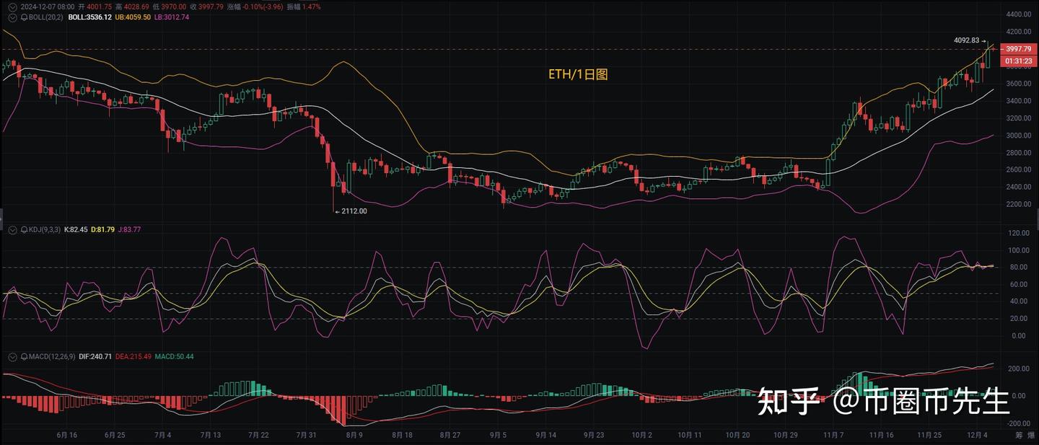This screenshot has height=445, width=1039.
Task: Click the amplitude value 1.47%
Action: [x=312, y=6]
